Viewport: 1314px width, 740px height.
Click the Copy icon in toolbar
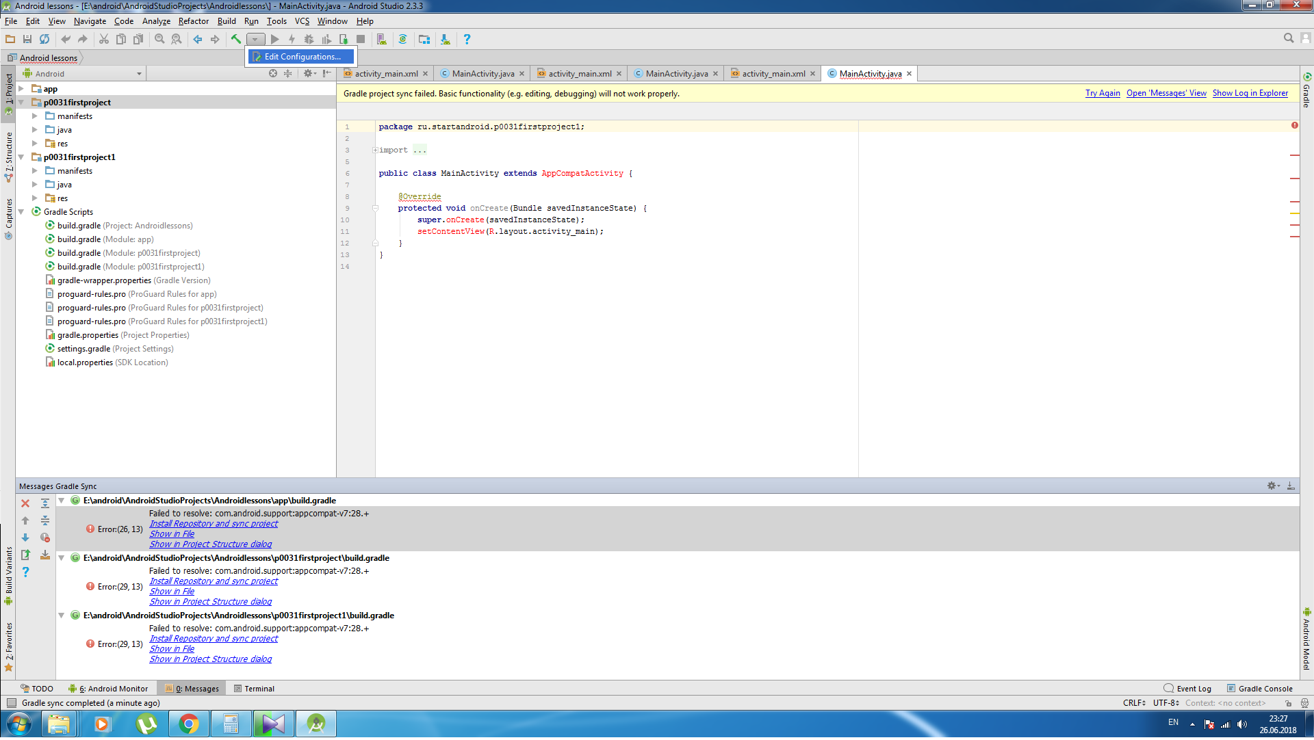121,40
